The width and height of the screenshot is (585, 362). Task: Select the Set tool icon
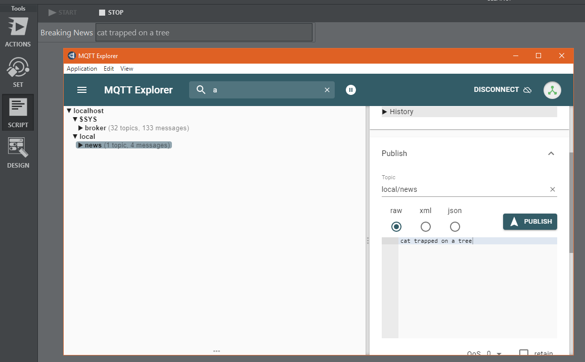tap(18, 71)
